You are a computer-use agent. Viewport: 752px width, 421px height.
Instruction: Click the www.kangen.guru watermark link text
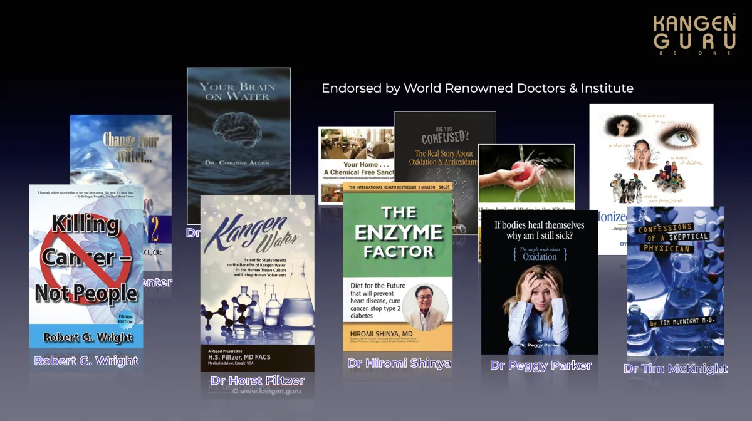[x=266, y=391]
